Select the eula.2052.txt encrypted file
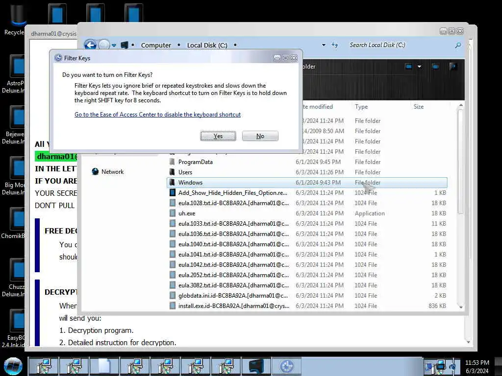The image size is (502, 376). click(x=307, y=275)
